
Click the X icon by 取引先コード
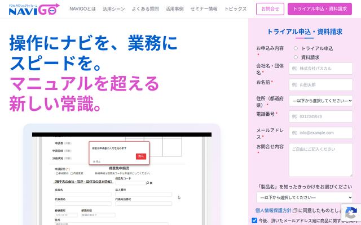[x=151, y=183]
